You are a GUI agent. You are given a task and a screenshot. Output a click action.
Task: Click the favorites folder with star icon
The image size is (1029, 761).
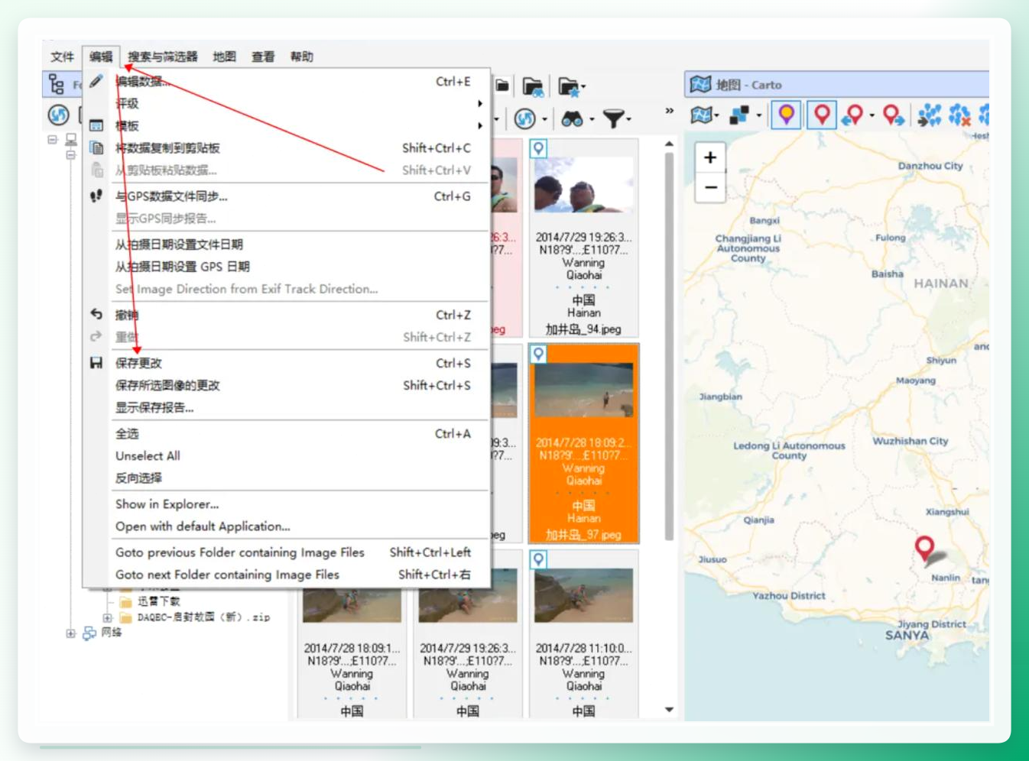(568, 86)
